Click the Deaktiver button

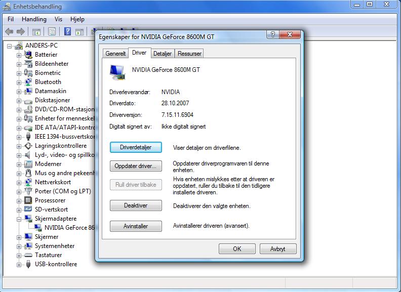click(x=136, y=205)
